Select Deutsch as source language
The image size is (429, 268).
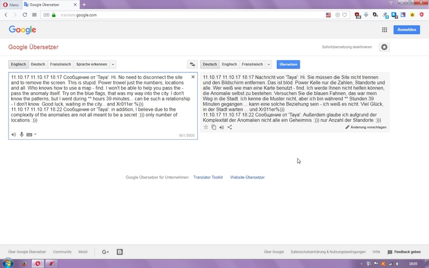click(x=38, y=64)
